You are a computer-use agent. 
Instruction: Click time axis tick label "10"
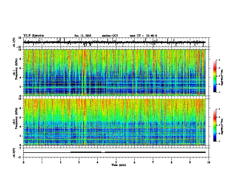pos(209,162)
